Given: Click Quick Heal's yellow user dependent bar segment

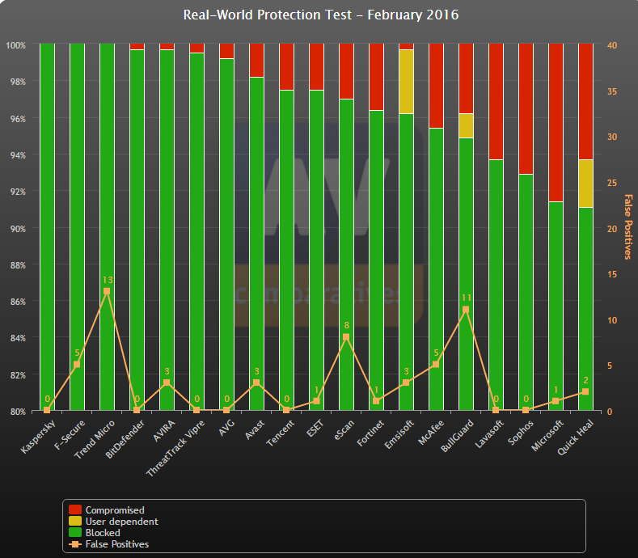Looking at the screenshot, I should pos(585,184).
